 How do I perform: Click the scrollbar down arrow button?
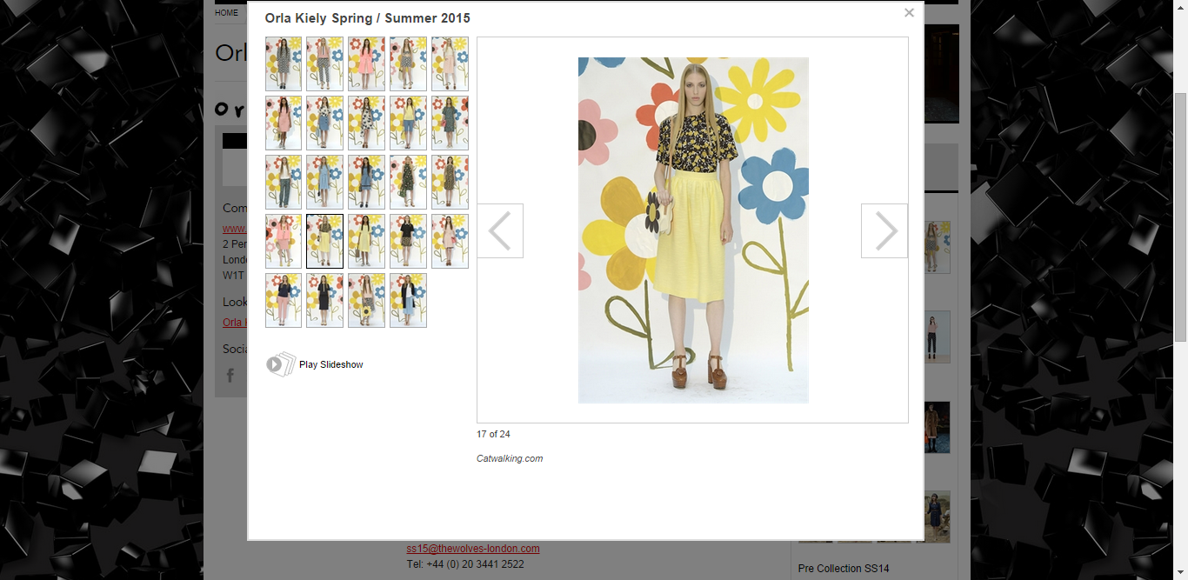point(1180,573)
